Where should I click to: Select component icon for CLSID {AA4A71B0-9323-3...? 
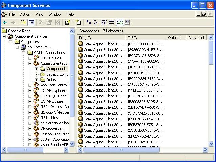[x=80, y=61]
